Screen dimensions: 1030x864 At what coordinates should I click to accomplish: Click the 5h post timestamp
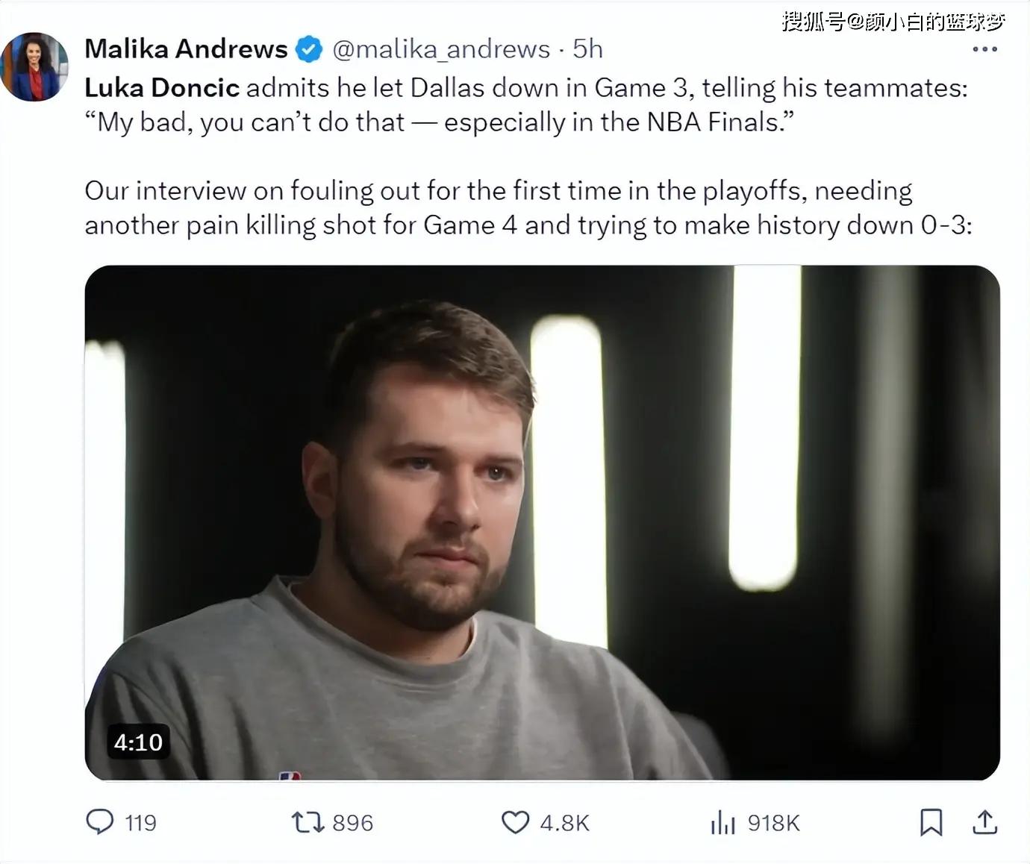[x=587, y=49]
